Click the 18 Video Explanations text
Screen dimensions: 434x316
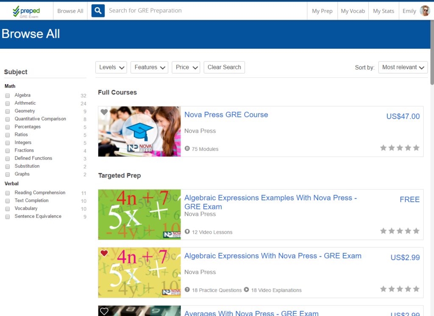click(276, 290)
